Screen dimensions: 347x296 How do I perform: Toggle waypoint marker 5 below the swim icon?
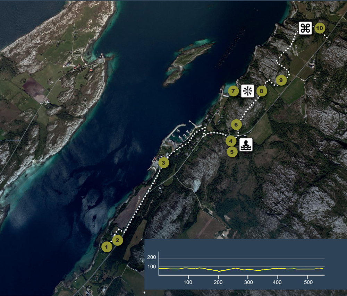click(232, 151)
